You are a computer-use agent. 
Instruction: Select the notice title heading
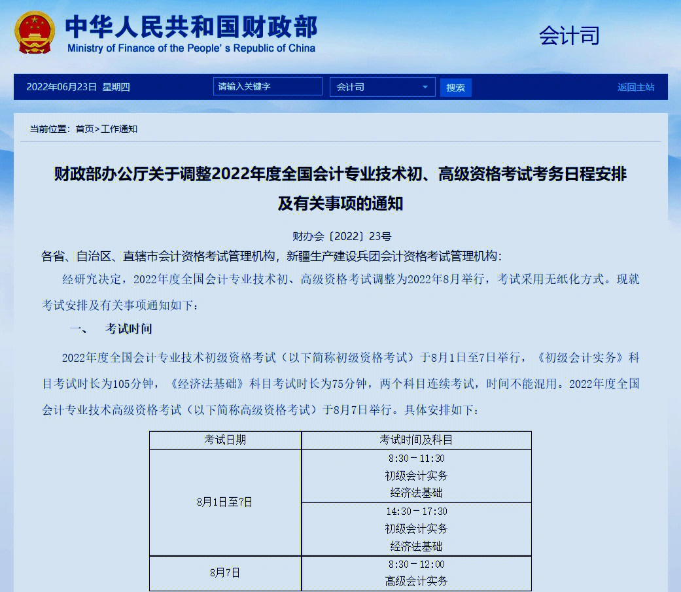(x=340, y=189)
